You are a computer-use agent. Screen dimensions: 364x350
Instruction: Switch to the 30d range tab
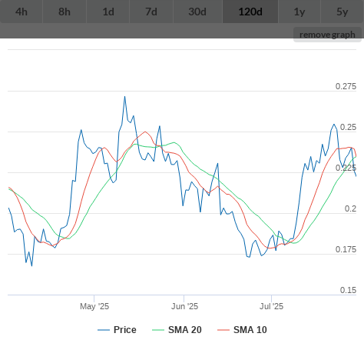[x=197, y=12]
